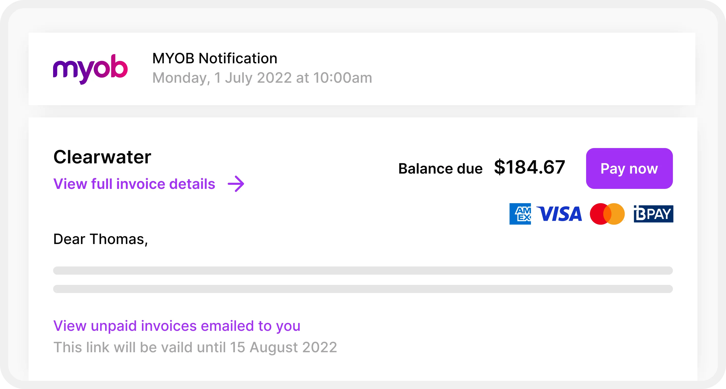Click the Monday 1 July 2022 timestamp
Viewport: 726px width, 389px height.
pyautogui.click(x=262, y=78)
